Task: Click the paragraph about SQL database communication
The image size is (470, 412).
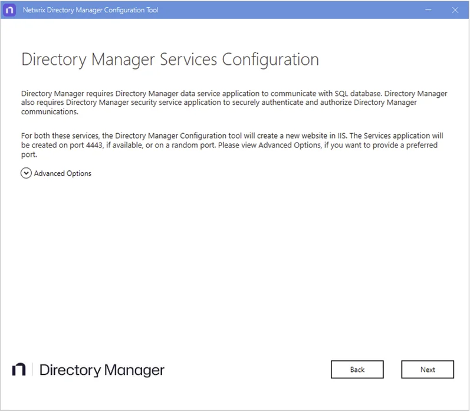Action: tap(234, 103)
